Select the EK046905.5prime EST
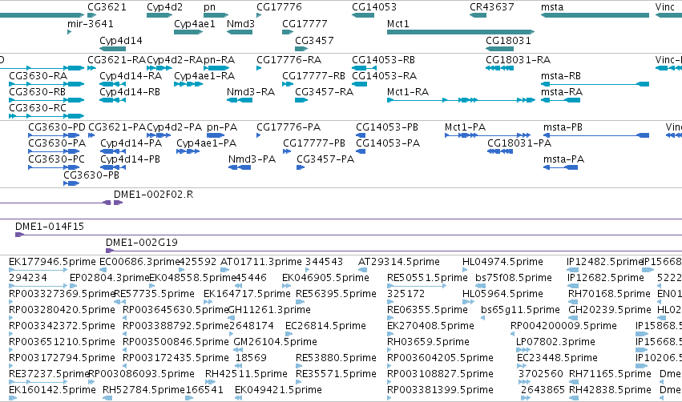 point(287,286)
